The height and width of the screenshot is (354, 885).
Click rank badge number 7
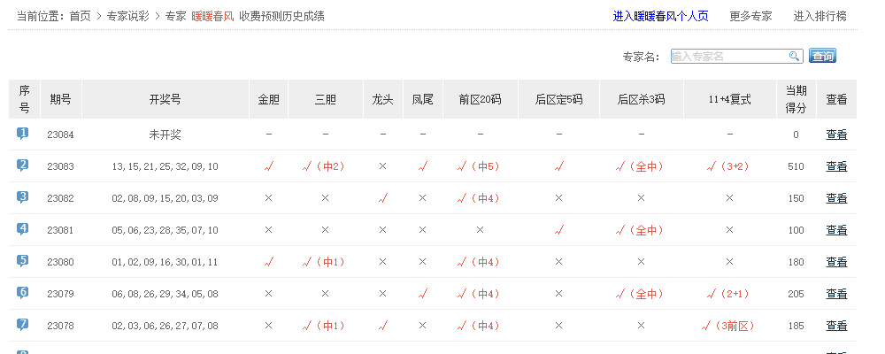coord(23,325)
